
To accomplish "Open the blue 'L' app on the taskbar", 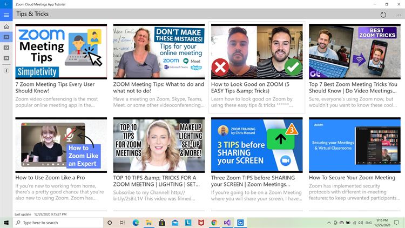I will coord(188,223).
